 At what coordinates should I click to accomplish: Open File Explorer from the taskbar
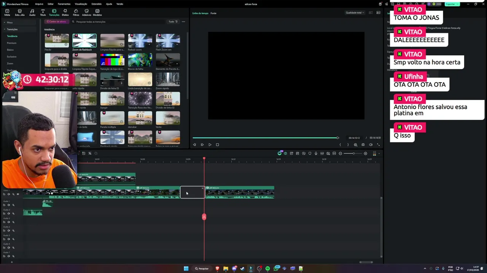click(x=226, y=268)
